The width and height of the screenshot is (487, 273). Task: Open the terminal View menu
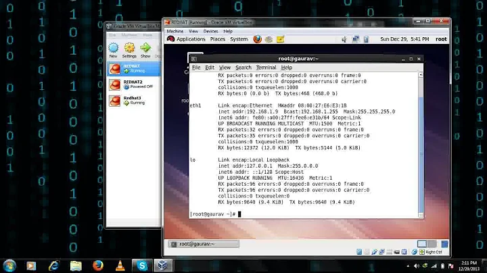click(225, 68)
